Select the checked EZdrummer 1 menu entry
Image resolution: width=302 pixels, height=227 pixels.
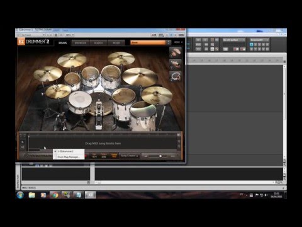(x=69, y=151)
